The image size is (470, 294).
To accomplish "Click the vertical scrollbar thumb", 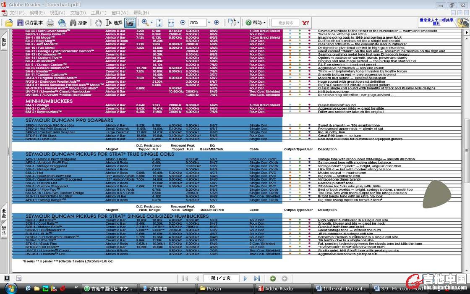I will click(467, 150).
